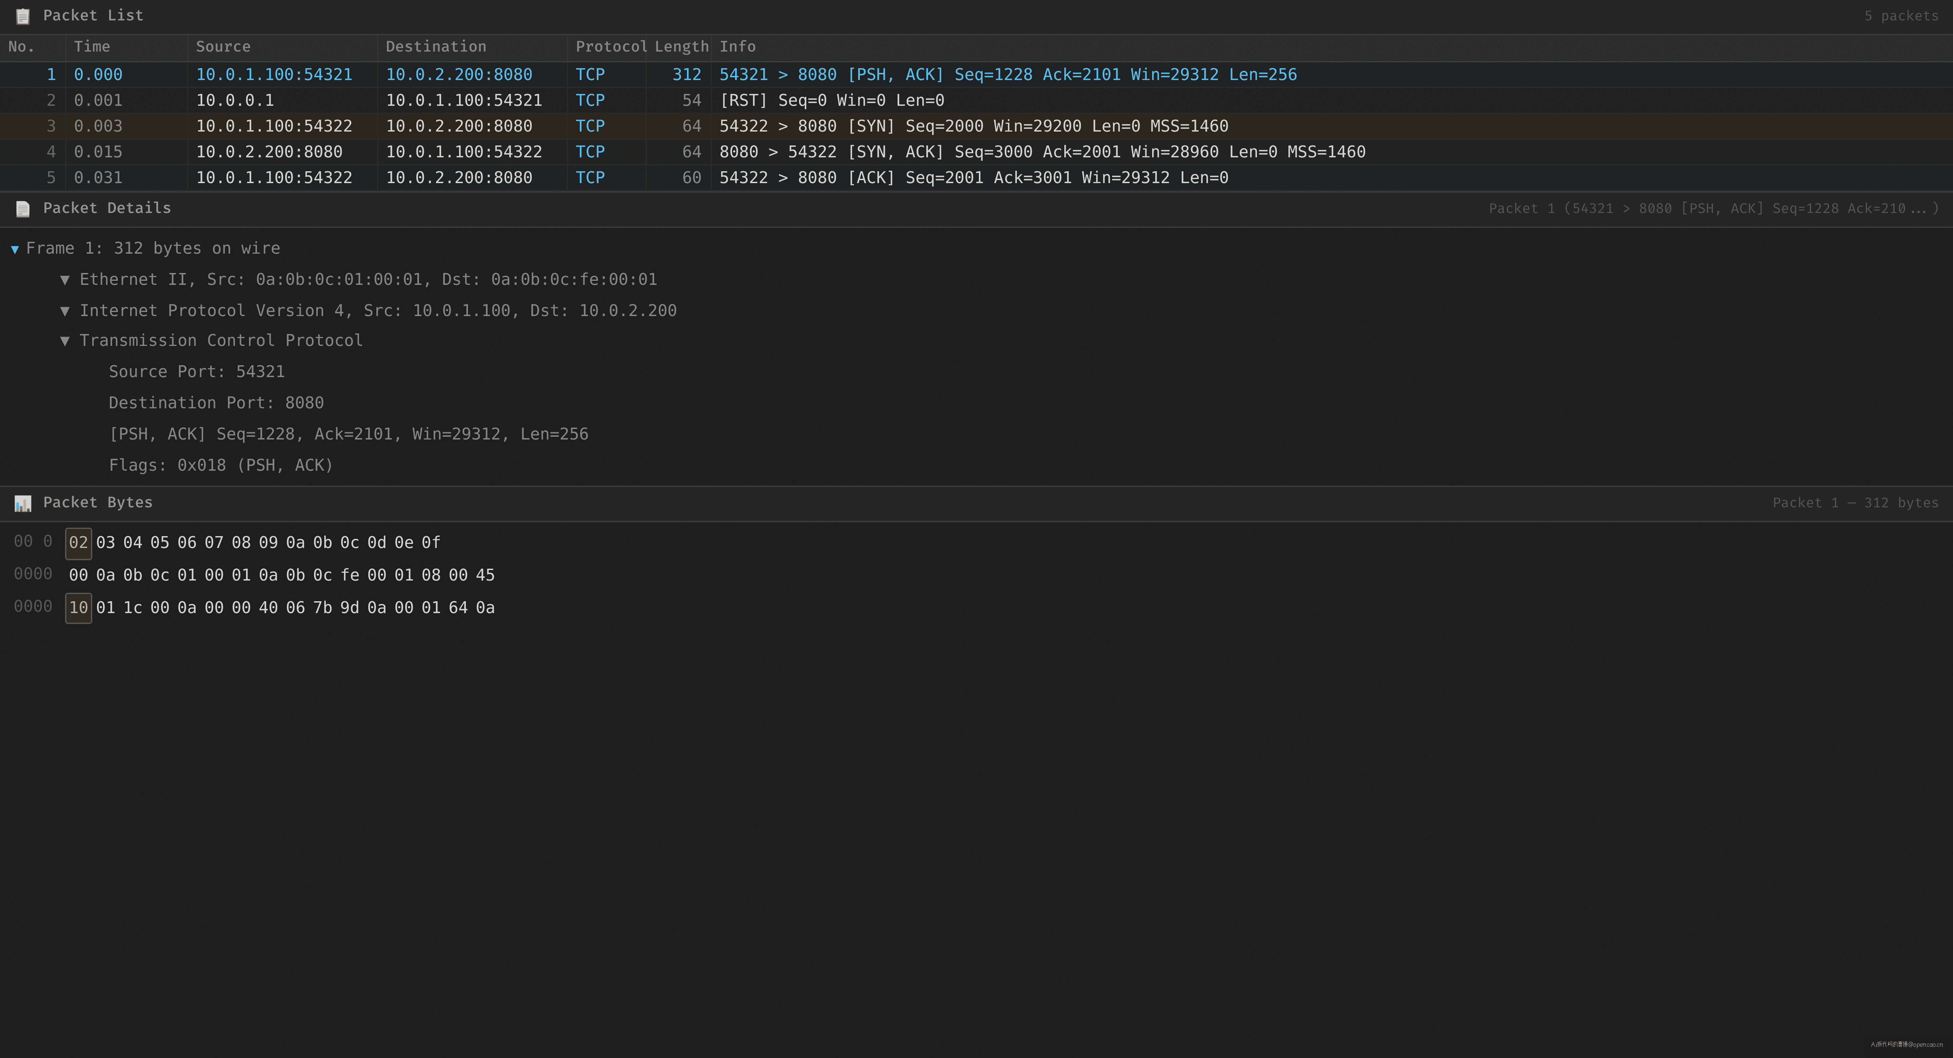Click the Packet Bytes chart icon
1953x1058 pixels.
[x=23, y=503]
